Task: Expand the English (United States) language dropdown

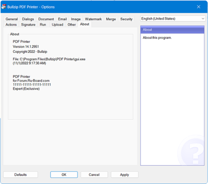Action: tap(173, 19)
